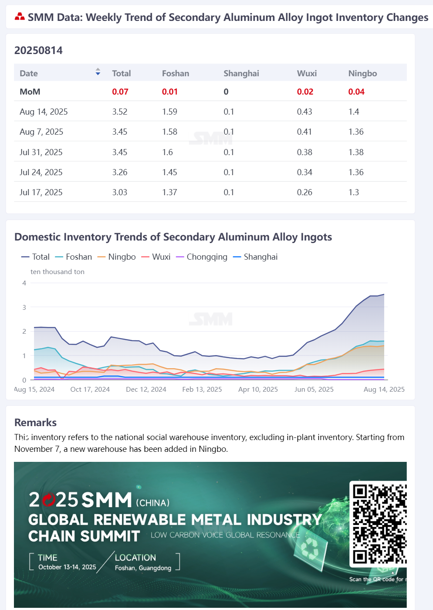
Task: Click the red SMM logo icon in title
Action: [x=20, y=17]
